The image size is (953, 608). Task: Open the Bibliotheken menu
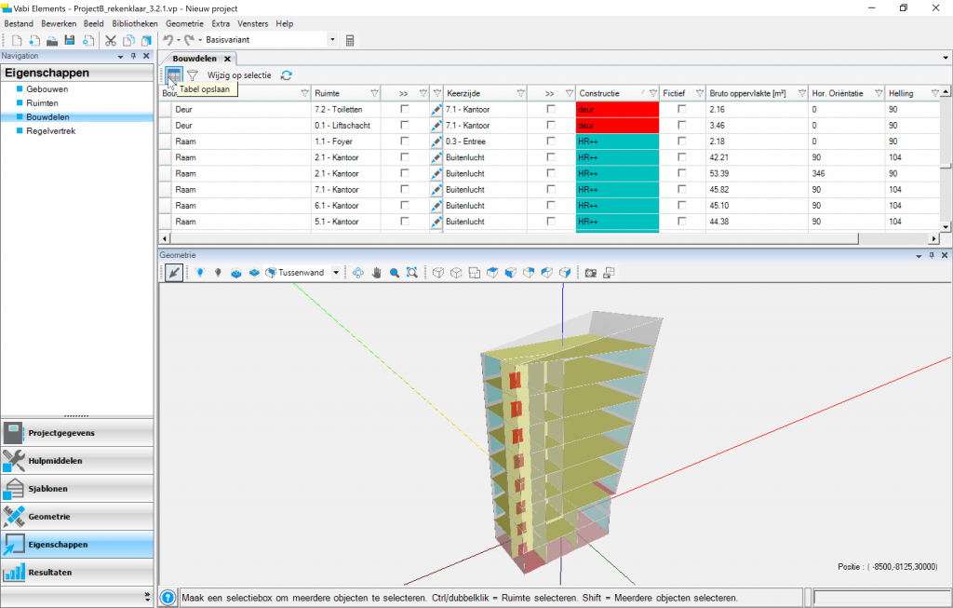pyautogui.click(x=135, y=23)
